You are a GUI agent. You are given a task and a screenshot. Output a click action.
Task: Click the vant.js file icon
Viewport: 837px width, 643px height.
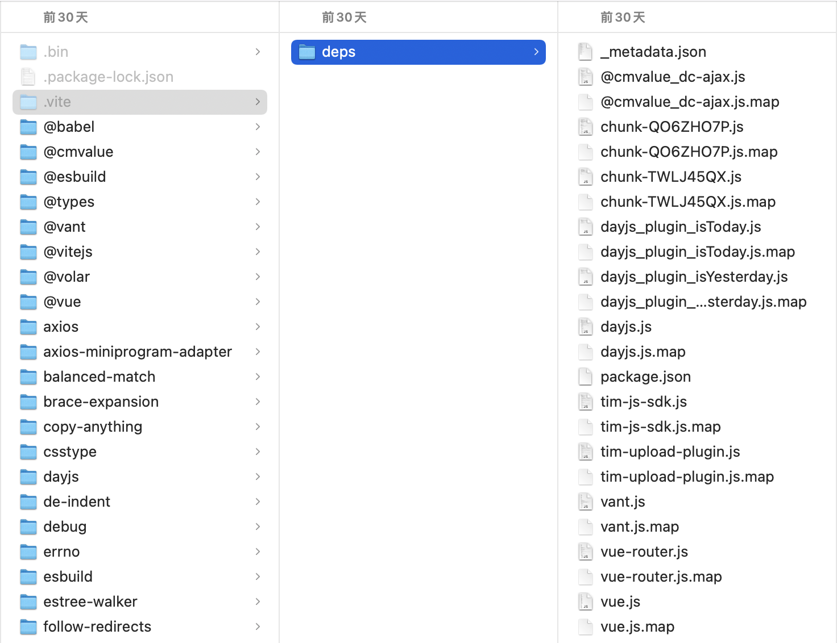point(586,502)
